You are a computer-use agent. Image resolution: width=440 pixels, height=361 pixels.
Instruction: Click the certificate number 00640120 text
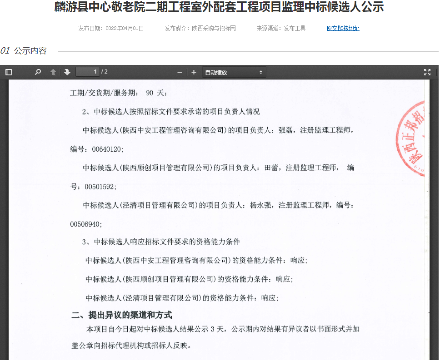click(x=107, y=149)
